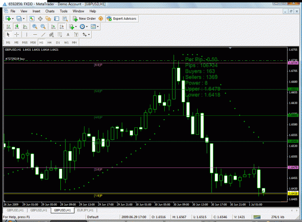Select the Arrows objects icon
The image size is (302, 222).
(85, 35)
